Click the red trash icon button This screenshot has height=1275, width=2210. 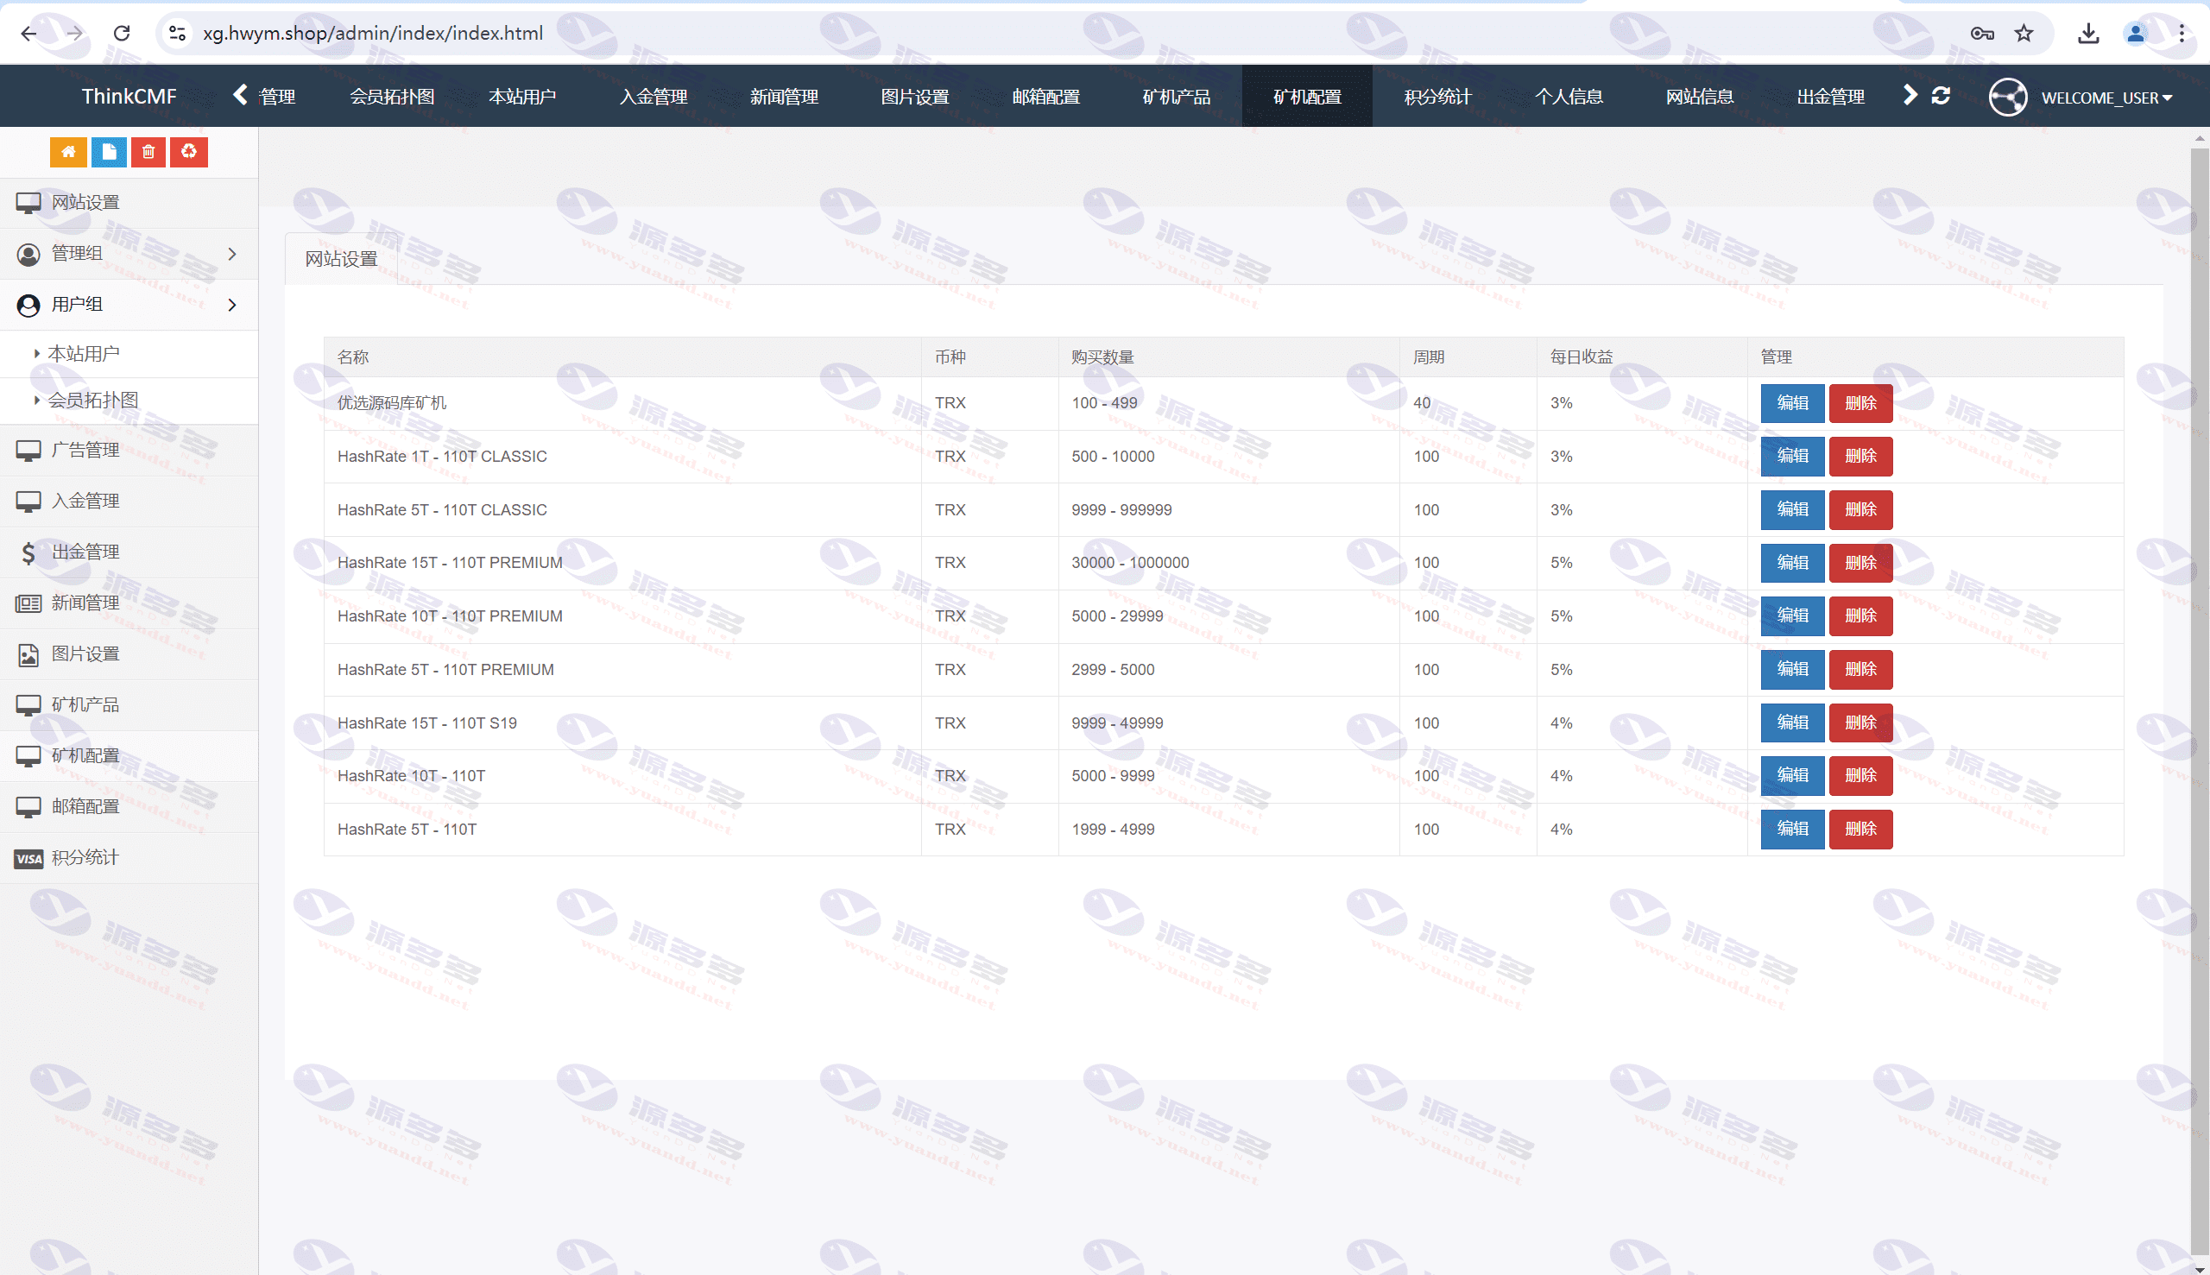(x=148, y=153)
